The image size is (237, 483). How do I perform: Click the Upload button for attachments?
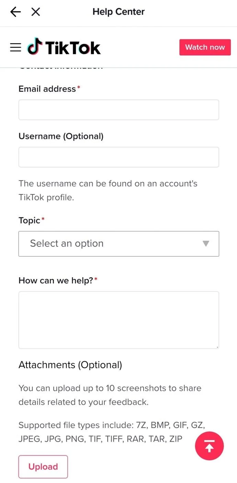pyautogui.click(x=43, y=467)
